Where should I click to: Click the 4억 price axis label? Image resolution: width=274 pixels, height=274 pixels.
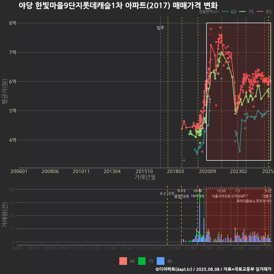pos(13,140)
